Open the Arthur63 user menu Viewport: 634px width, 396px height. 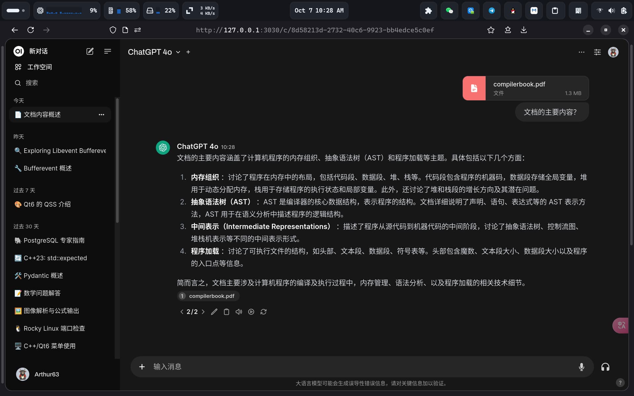coord(60,374)
